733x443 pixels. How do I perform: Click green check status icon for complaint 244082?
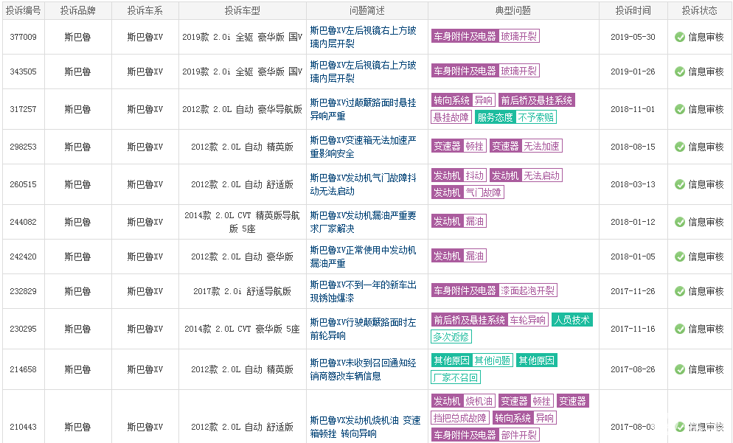[x=680, y=223]
